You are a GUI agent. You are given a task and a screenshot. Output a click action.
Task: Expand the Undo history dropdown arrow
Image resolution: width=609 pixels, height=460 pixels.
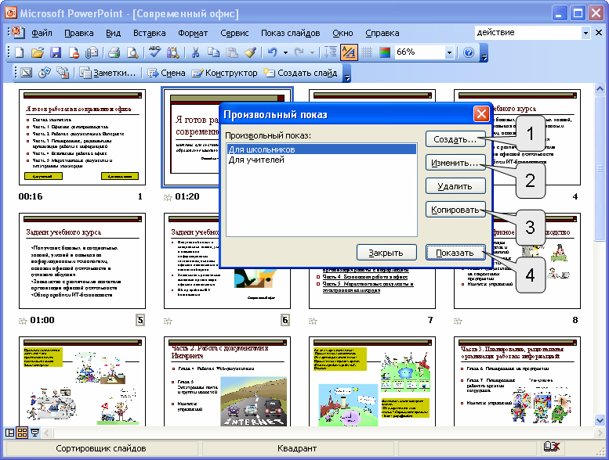285,52
